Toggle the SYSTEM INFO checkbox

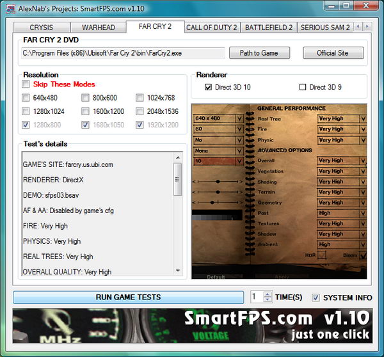316,297
